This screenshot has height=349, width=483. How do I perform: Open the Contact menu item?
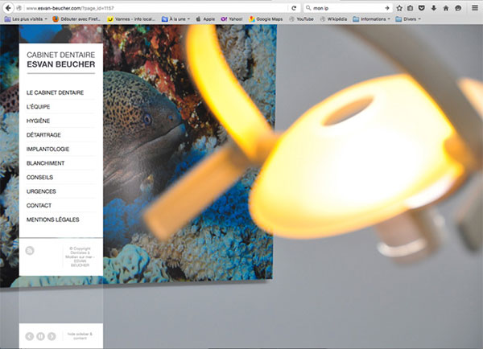pyautogui.click(x=39, y=206)
